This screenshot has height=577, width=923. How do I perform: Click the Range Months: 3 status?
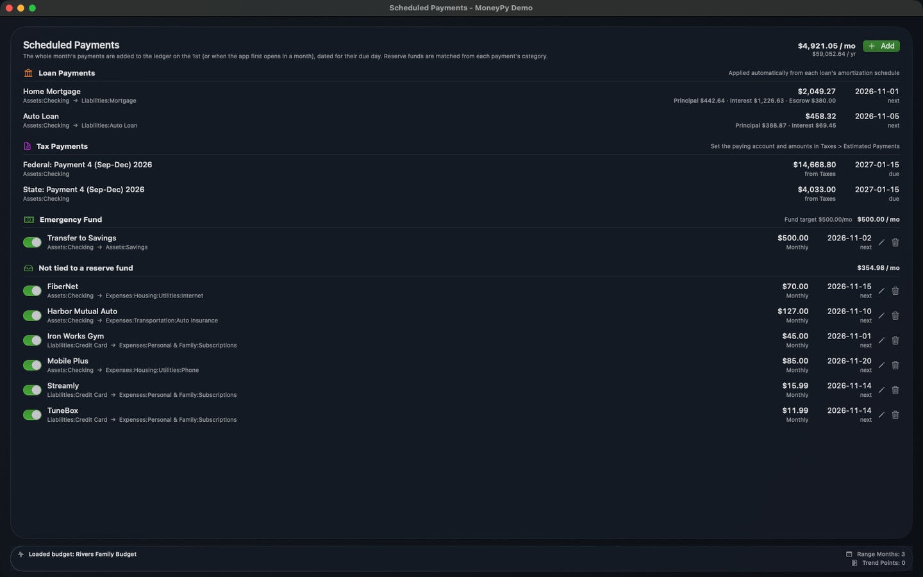pos(881,554)
